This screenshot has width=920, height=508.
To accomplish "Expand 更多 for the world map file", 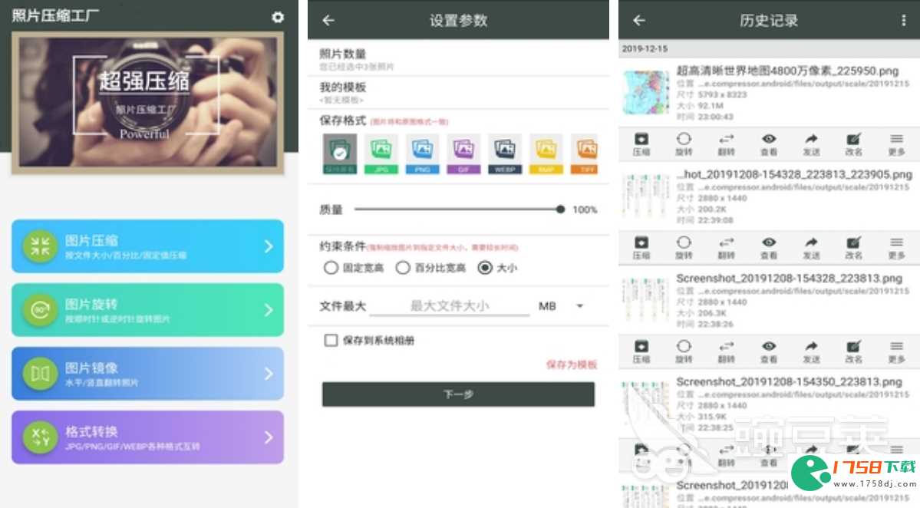I will [896, 144].
